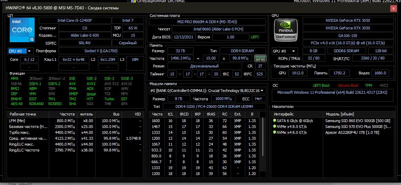Click the Intel 7 process field

(x=128, y=21)
